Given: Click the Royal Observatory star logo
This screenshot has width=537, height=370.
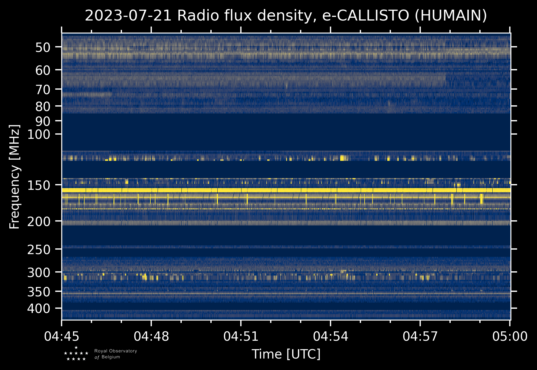Looking at the screenshot, I should 76,354.
